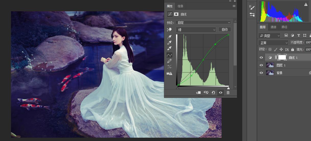The image size is (311, 141).
Task: Delete the curves adjustment layer via trash
Action: click(228, 93)
